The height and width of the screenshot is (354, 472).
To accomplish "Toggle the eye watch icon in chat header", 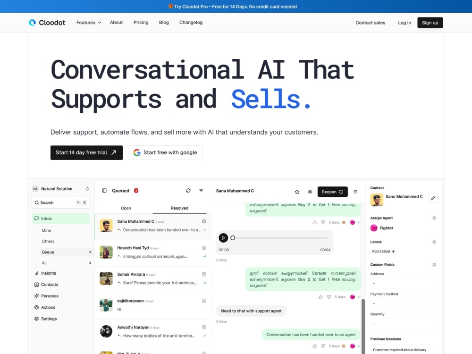I will point(310,192).
